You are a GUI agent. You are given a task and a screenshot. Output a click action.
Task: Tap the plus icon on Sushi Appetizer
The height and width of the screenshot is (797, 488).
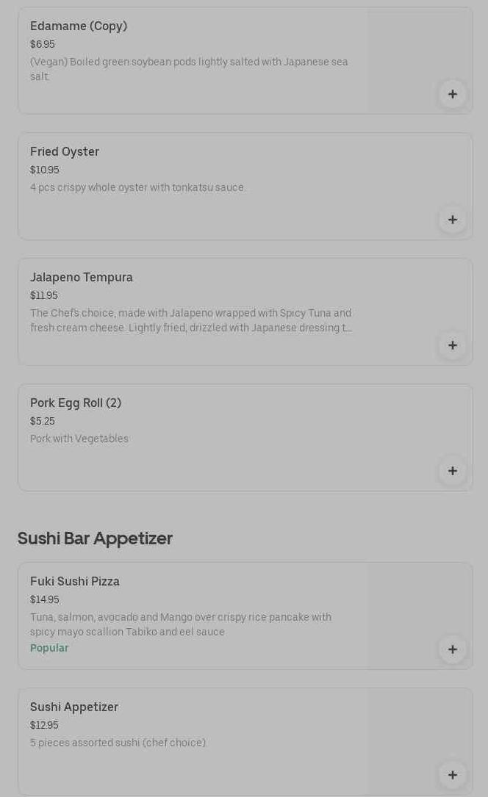[x=452, y=775]
